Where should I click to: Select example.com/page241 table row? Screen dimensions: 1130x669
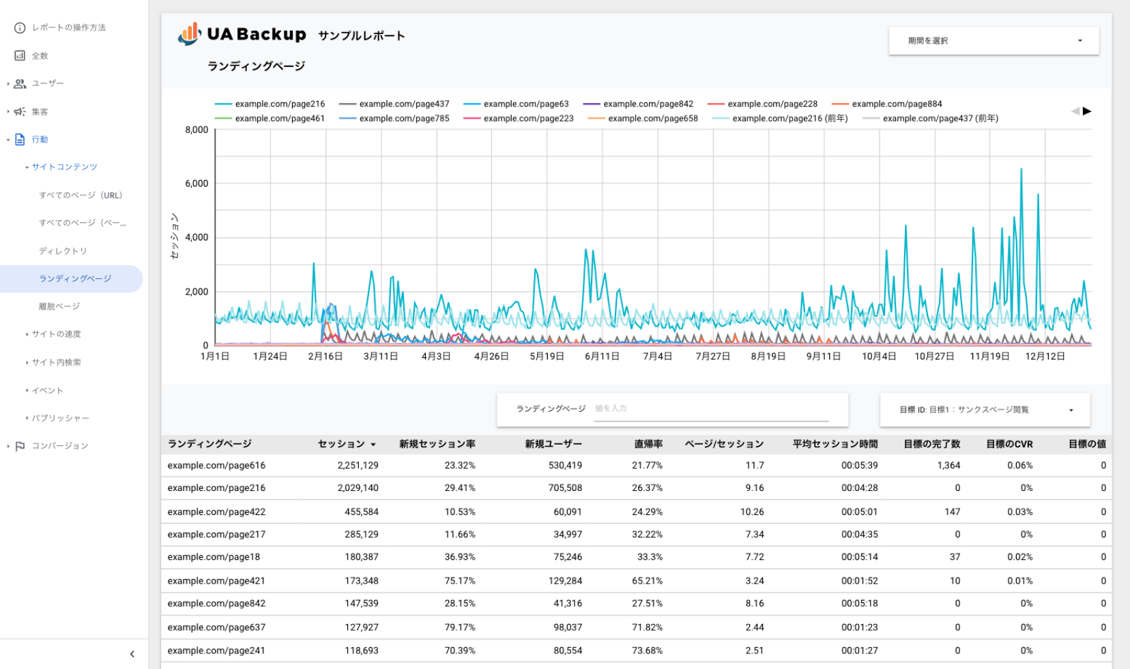point(636,651)
